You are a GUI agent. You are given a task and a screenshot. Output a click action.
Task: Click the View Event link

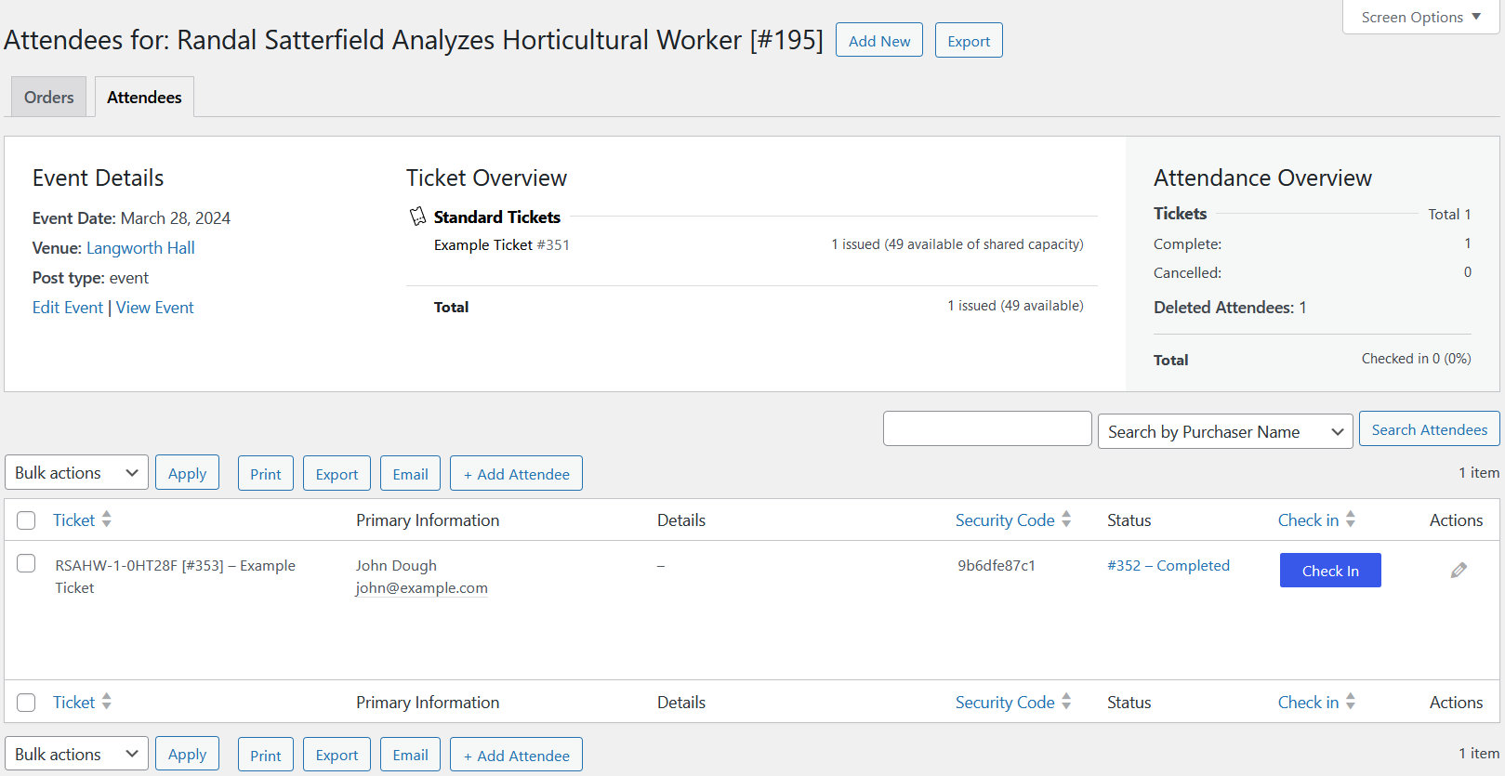click(154, 308)
